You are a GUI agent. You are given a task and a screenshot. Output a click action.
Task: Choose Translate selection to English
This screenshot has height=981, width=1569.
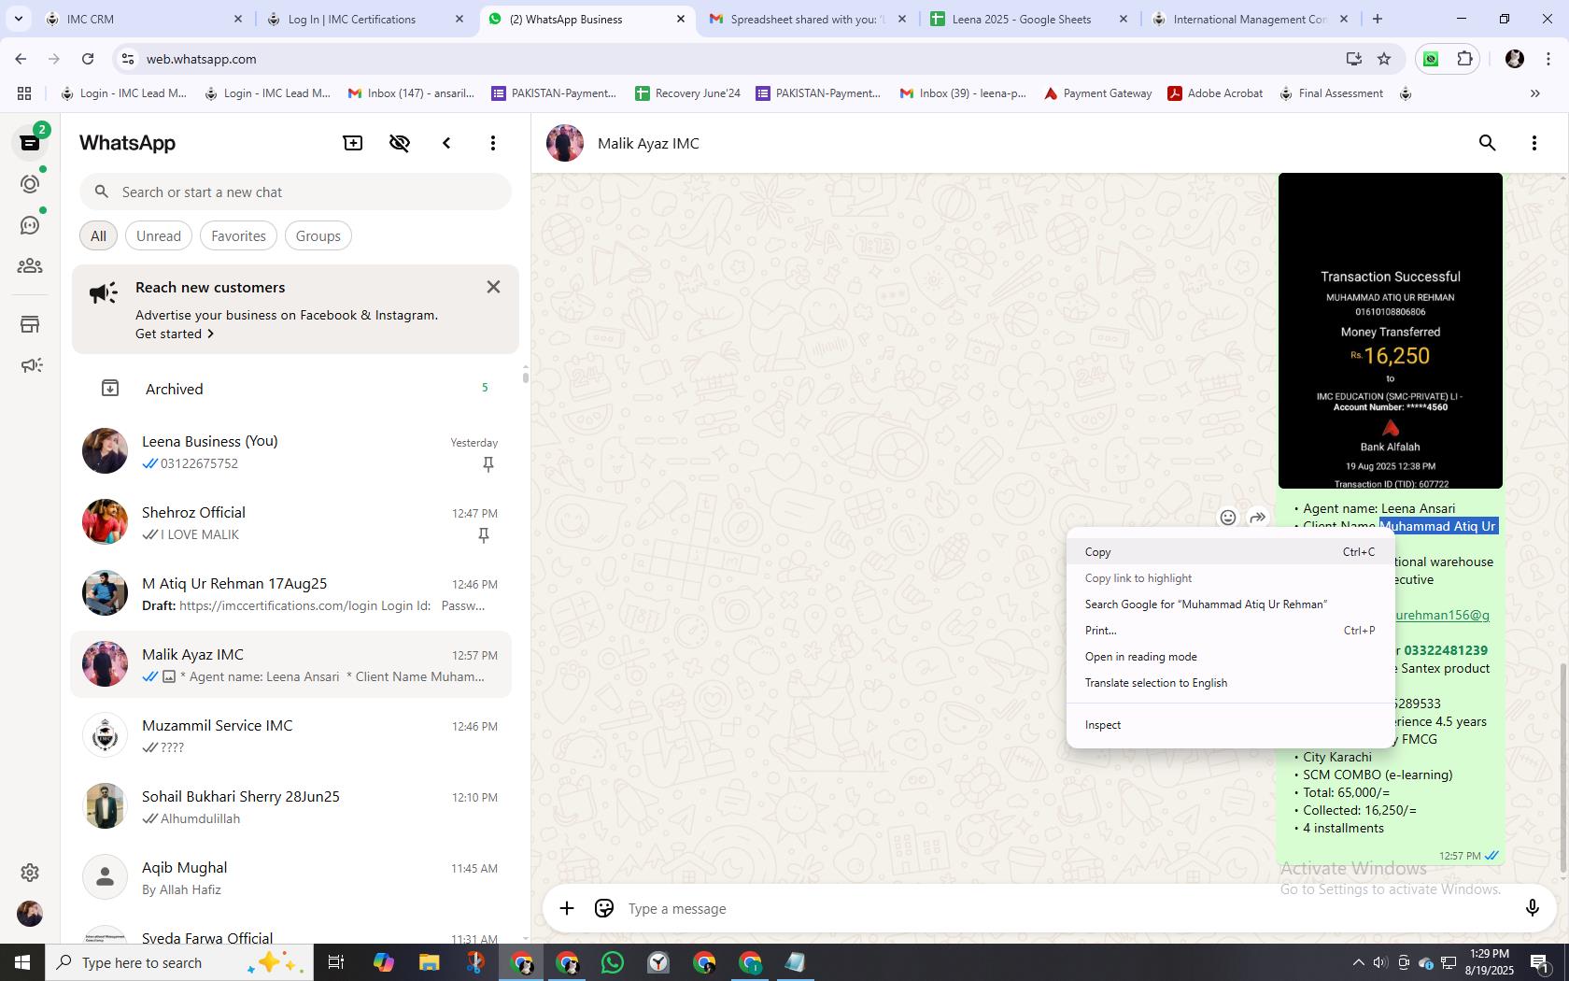coord(1230,683)
